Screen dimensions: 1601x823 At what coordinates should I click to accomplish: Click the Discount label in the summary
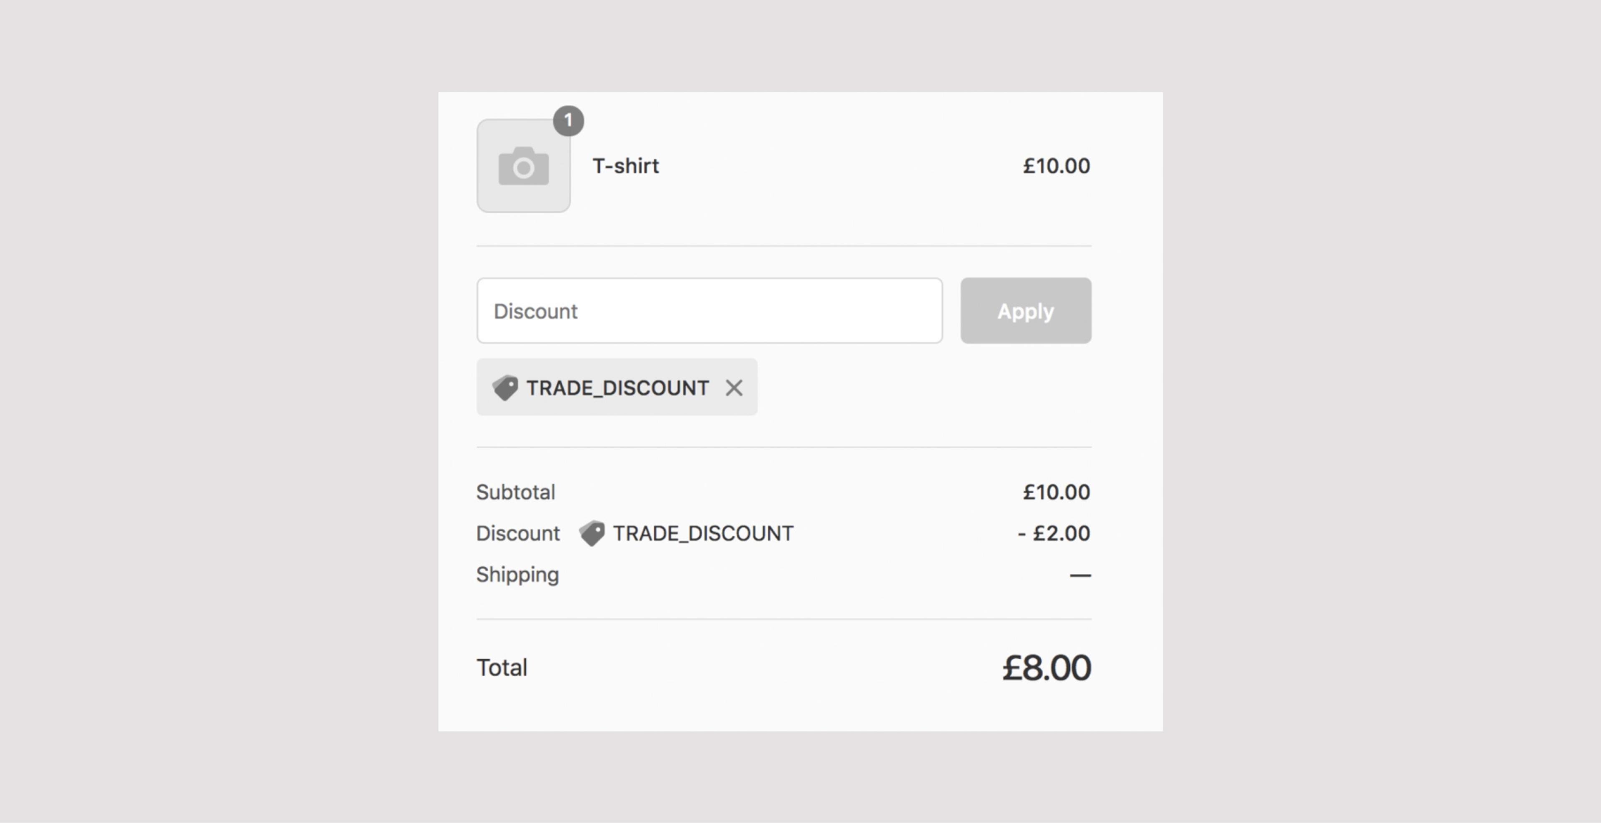pyautogui.click(x=518, y=533)
